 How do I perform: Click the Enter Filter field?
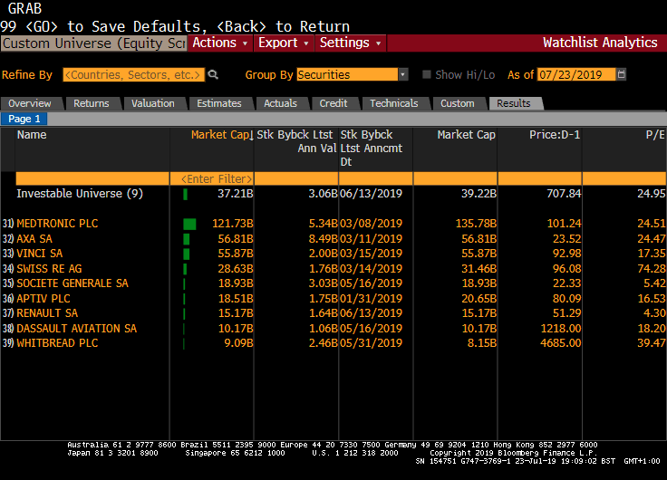point(216,179)
